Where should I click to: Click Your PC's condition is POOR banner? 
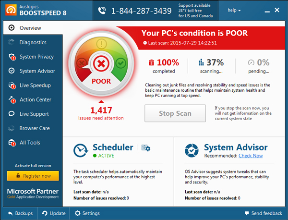pyautogui.click(x=194, y=33)
